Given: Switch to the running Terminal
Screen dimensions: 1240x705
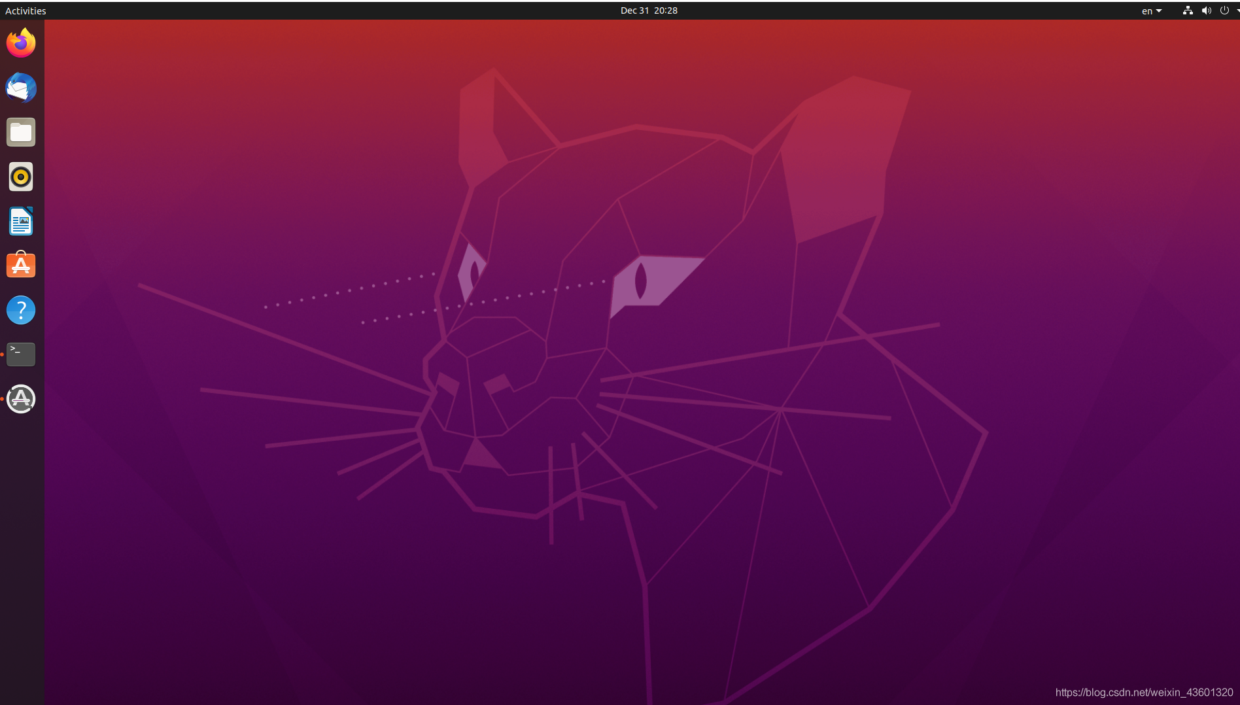Looking at the screenshot, I should [x=21, y=354].
